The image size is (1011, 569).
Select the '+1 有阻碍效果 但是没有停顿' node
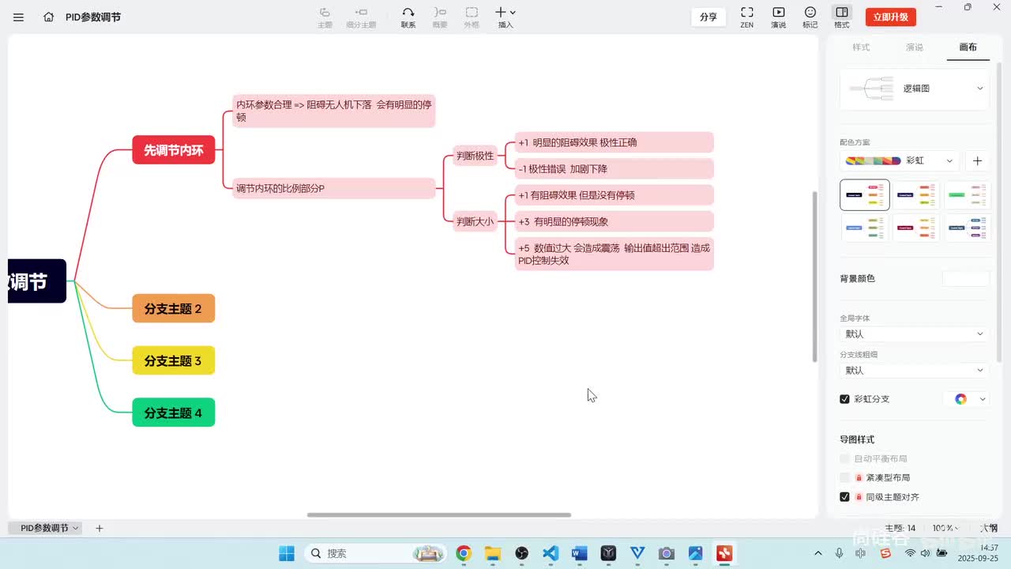point(614,195)
